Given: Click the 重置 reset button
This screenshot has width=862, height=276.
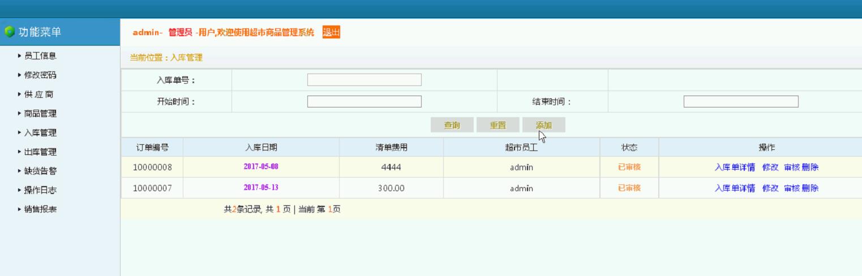Looking at the screenshot, I should click(x=498, y=125).
